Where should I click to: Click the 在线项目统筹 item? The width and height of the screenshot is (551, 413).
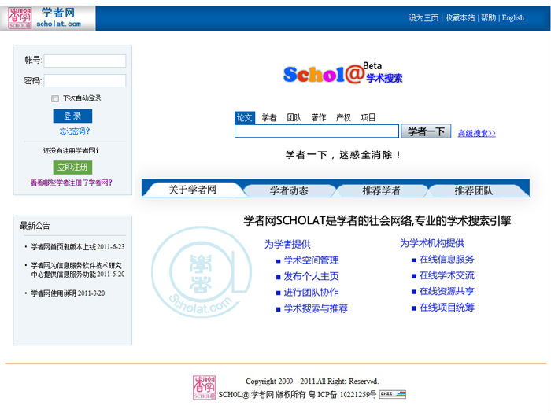(x=447, y=308)
